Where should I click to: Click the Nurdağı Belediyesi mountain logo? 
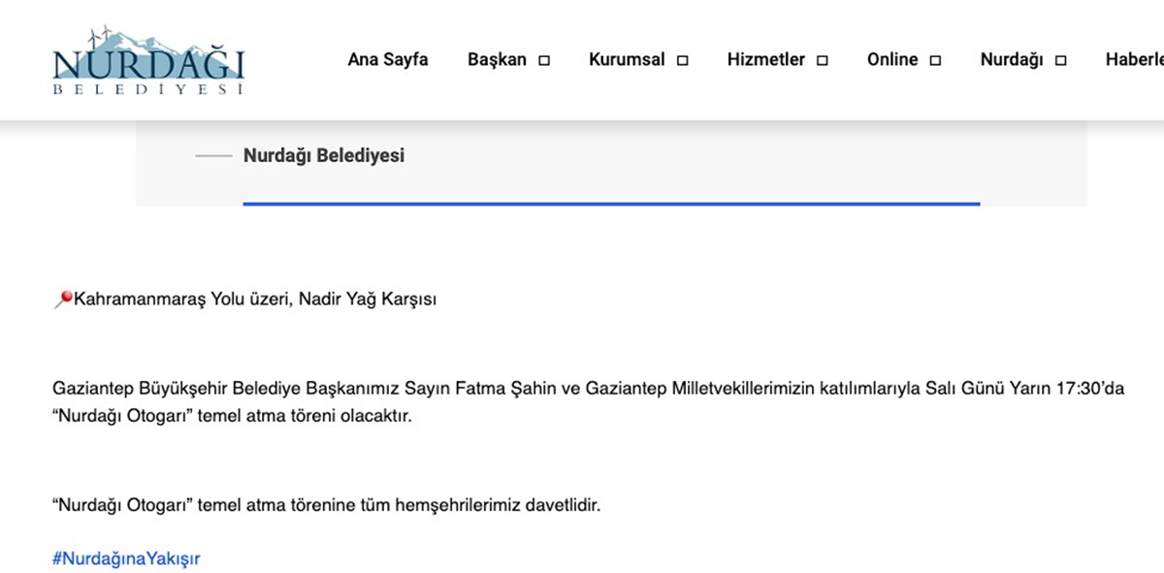147,58
